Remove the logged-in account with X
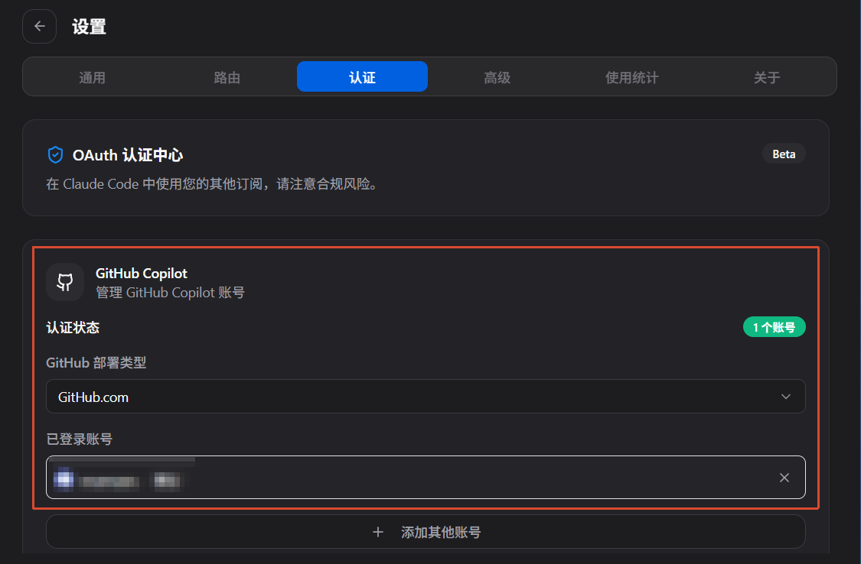Image resolution: width=861 pixels, height=564 pixels. pos(784,478)
